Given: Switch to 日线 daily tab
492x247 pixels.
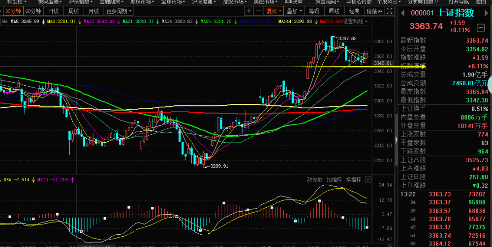Looking at the screenshot, I should point(53,12).
